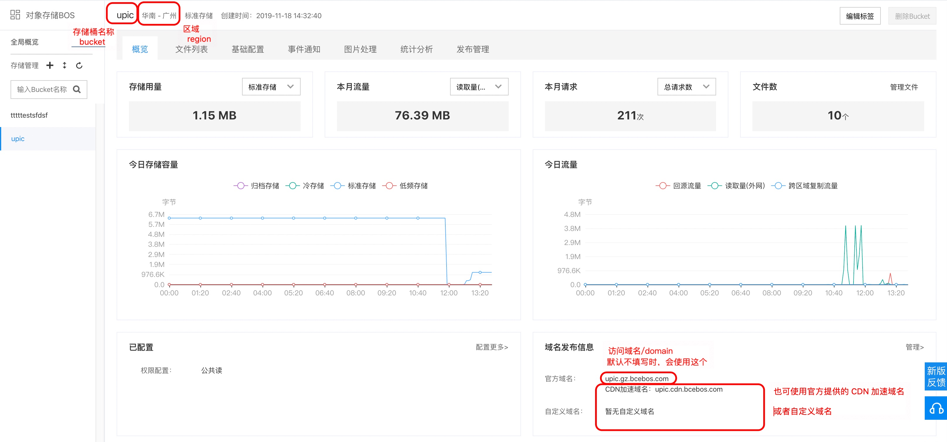This screenshot has width=947, height=442.
Task: Click the 10个 file count value
Action: click(x=838, y=116)
